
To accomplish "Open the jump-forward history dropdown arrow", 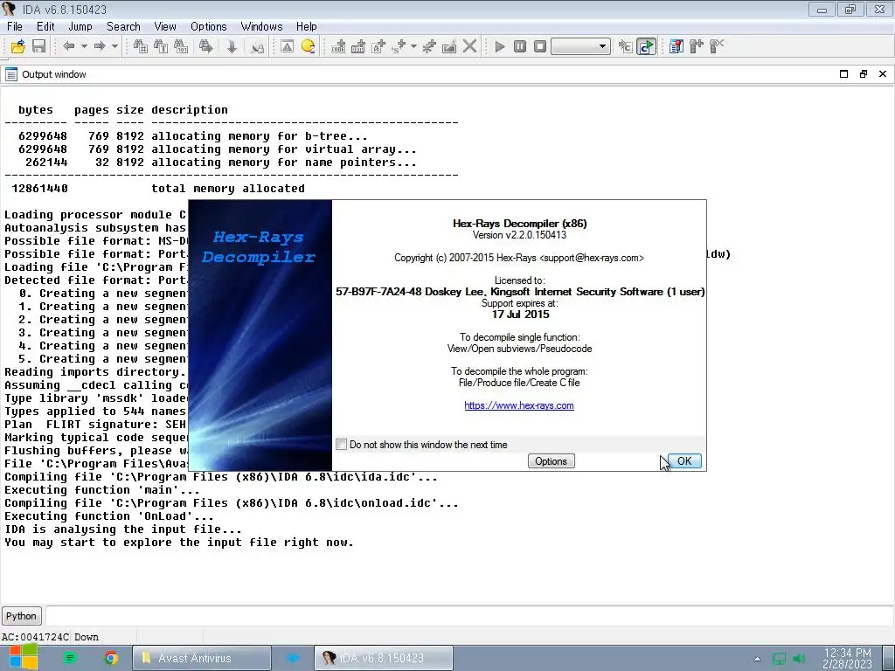I will point(114,46).
